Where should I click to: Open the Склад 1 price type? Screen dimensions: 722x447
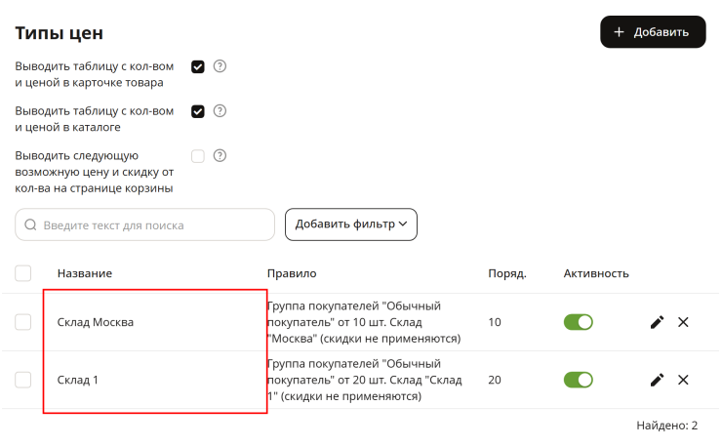pyautogui.click(x=77, y=381)
